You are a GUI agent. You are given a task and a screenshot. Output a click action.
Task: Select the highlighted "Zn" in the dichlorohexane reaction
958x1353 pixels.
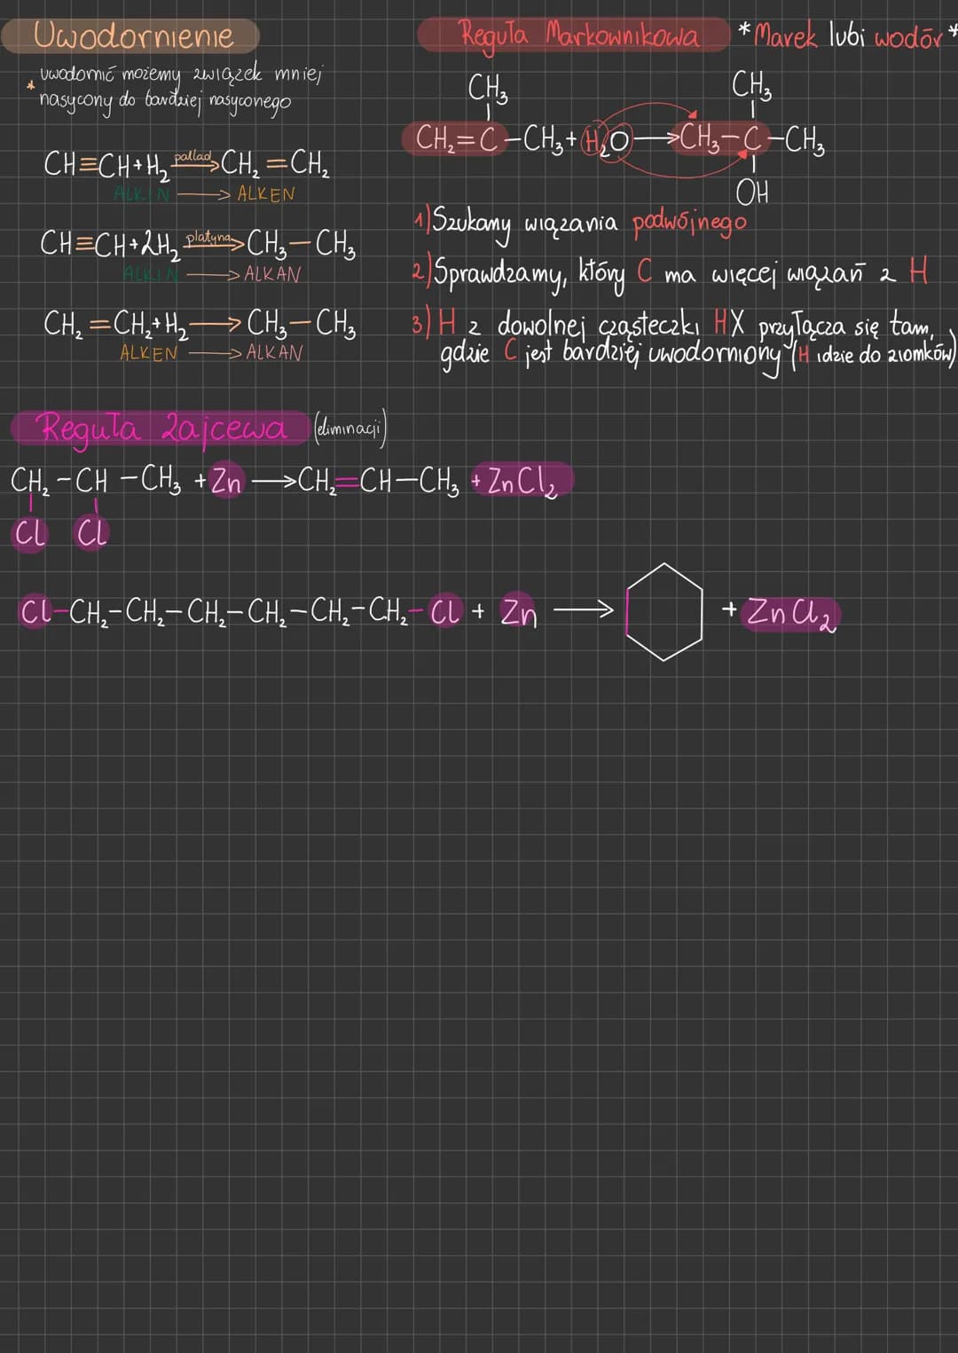point(519,611)
